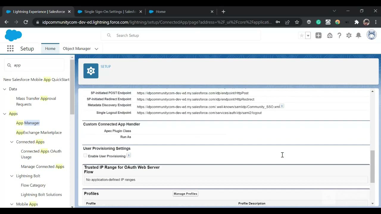Open the browser tab search chevron
Image resolution: width=381 pixels, height=214 pixels.
[334, 11]
